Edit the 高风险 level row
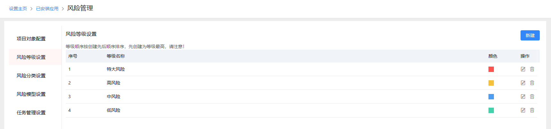551x129 pixels. [x=523, y=83]
